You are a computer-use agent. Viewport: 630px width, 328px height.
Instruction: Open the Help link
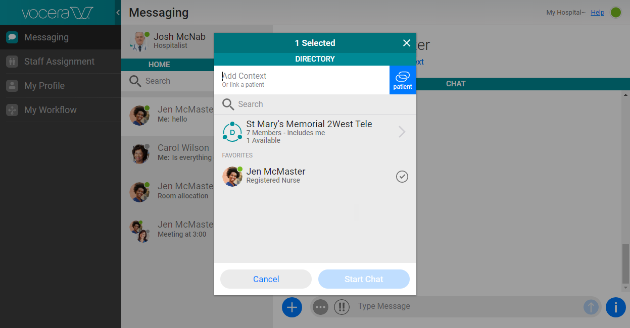point(597,13)
